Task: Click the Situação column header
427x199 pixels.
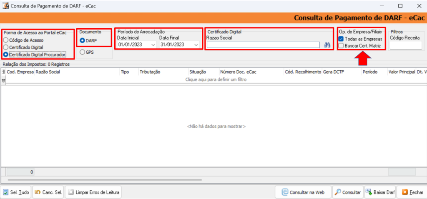Action: click(x=203, y=72)
